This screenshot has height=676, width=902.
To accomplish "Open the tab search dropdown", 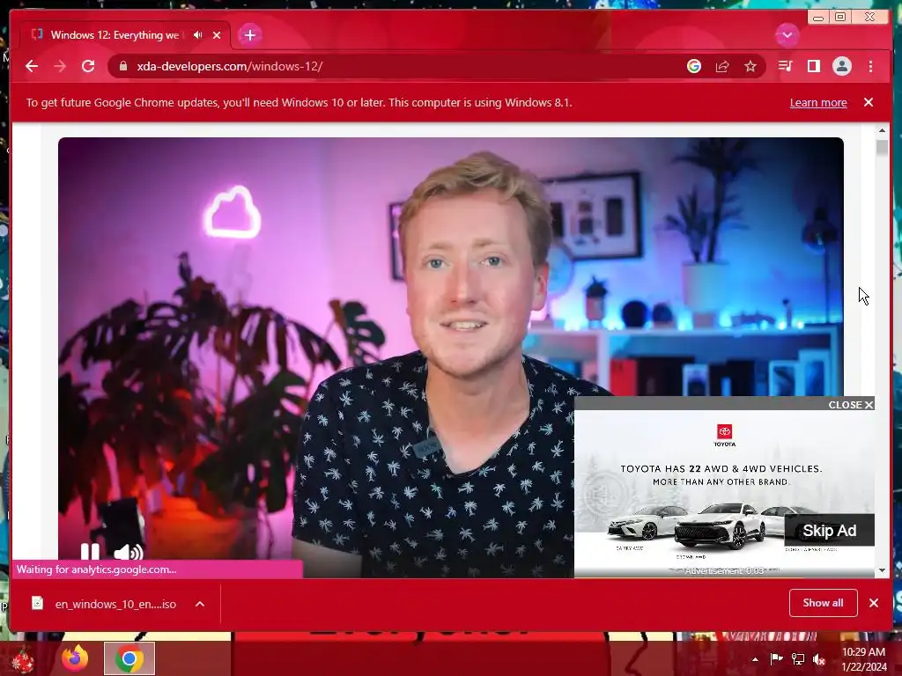I will [x=787, y=35].
